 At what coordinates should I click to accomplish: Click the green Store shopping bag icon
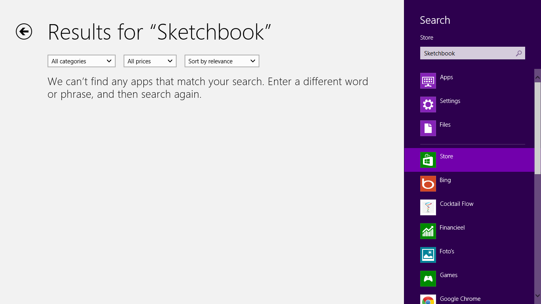(428, 160)
